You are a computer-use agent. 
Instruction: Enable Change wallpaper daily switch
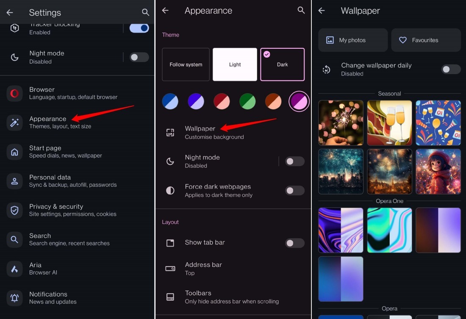point(451,69)
